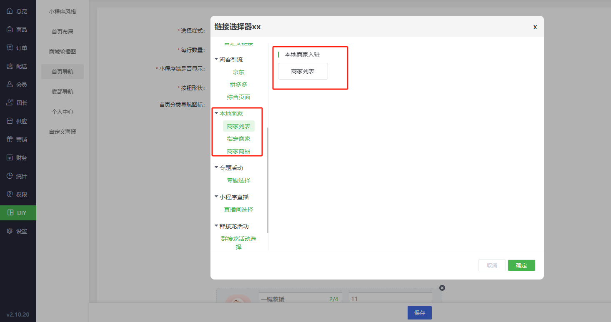Toggle the 小程序直播 group arrow

216,197
